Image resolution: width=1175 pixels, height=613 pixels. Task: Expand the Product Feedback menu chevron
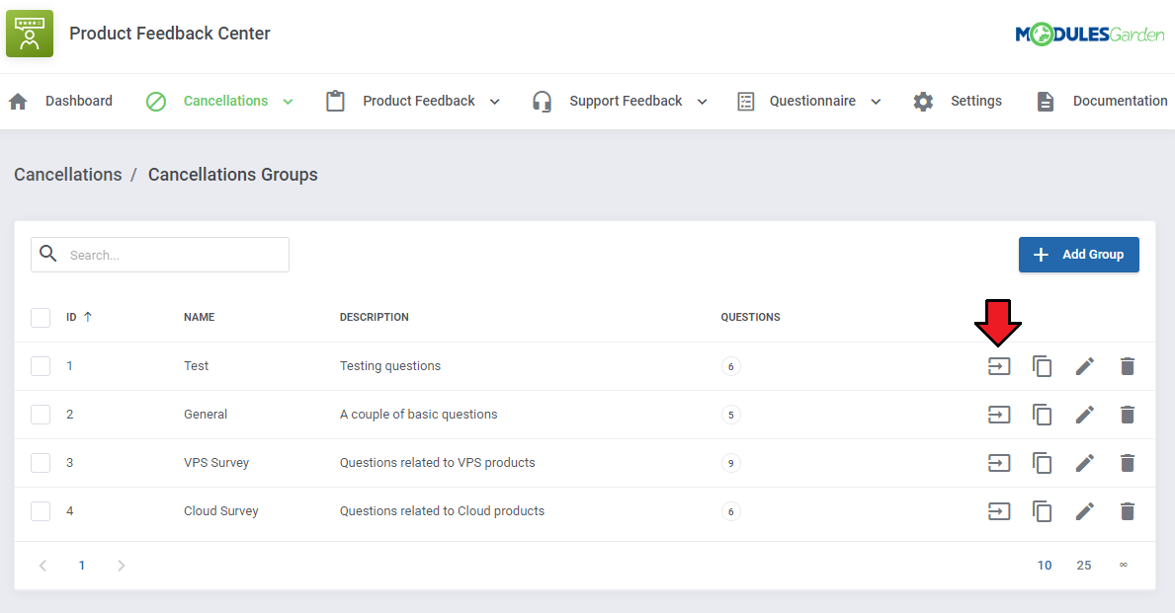click(494, 102)
